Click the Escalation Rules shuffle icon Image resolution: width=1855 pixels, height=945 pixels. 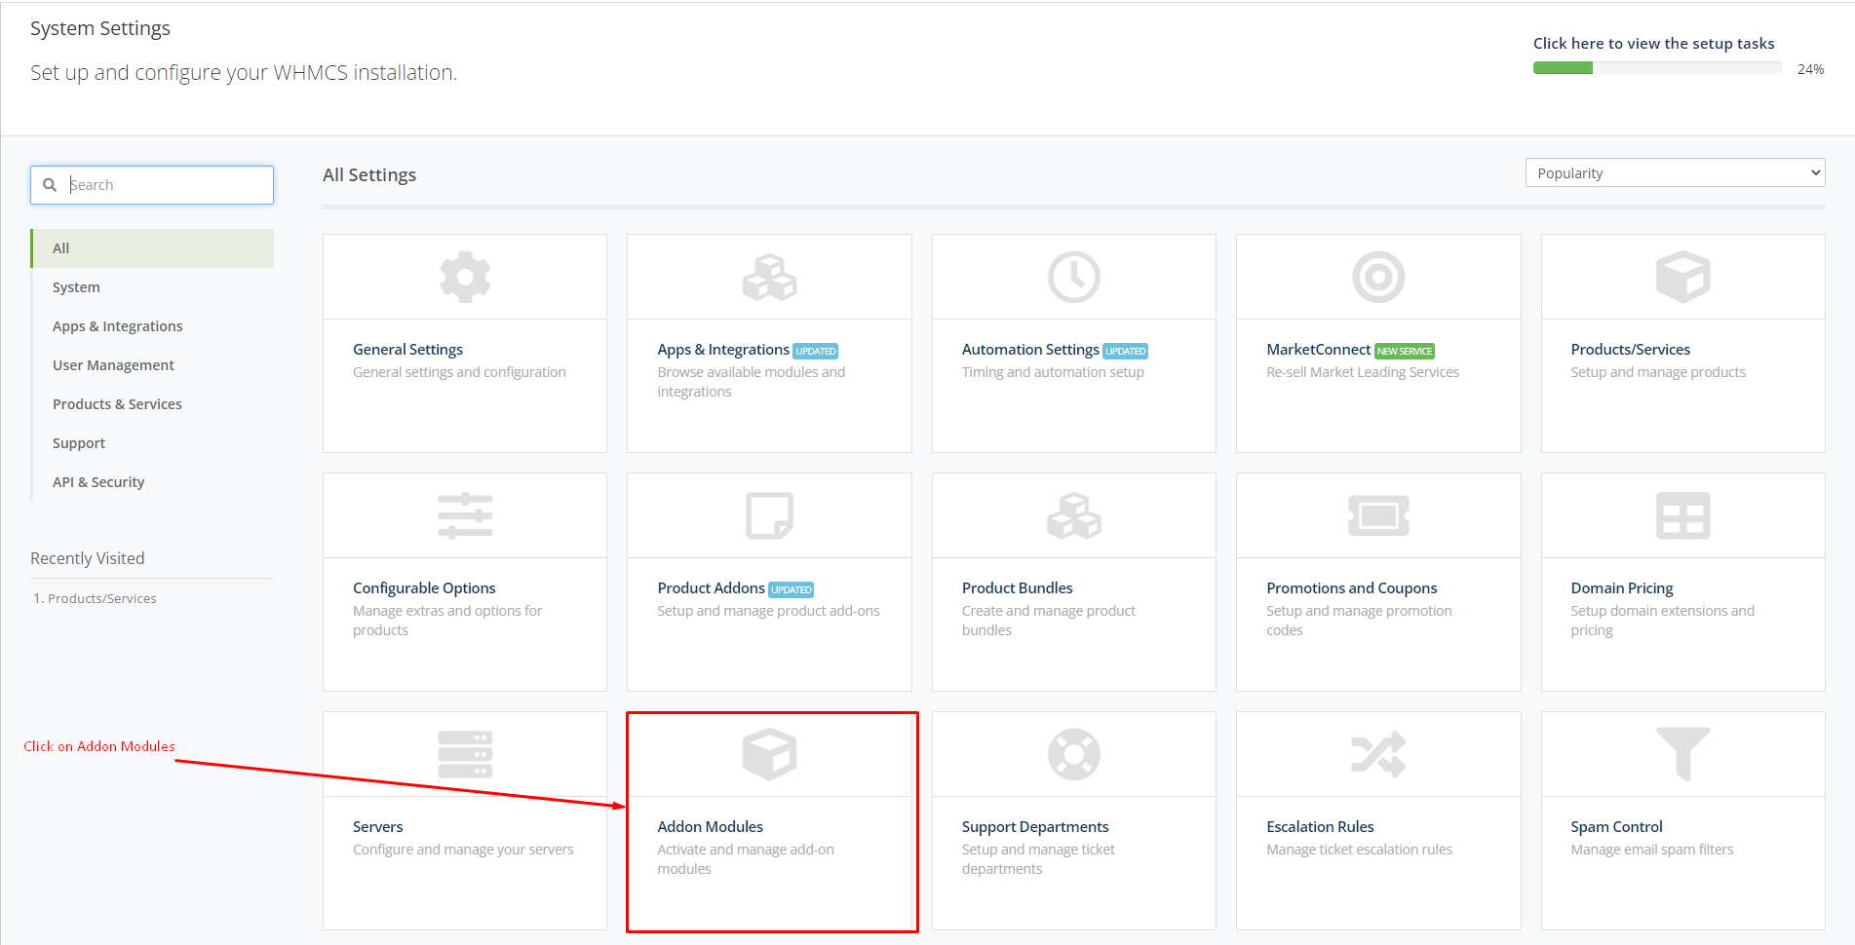(1377, 754)
